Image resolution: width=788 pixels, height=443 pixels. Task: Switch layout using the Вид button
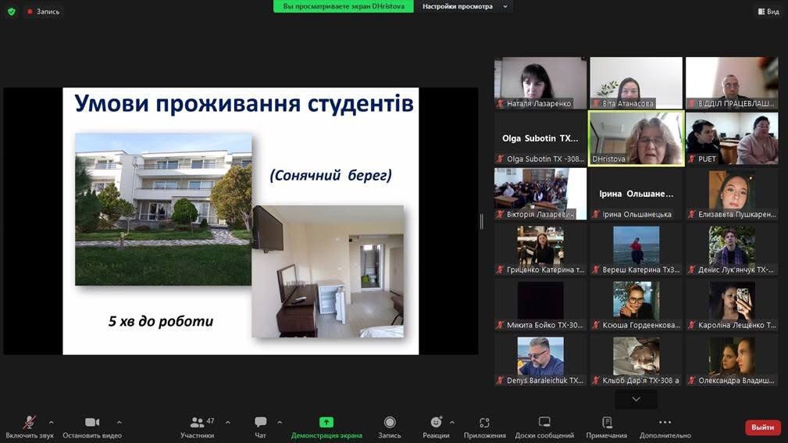click(x=768, y=11)
